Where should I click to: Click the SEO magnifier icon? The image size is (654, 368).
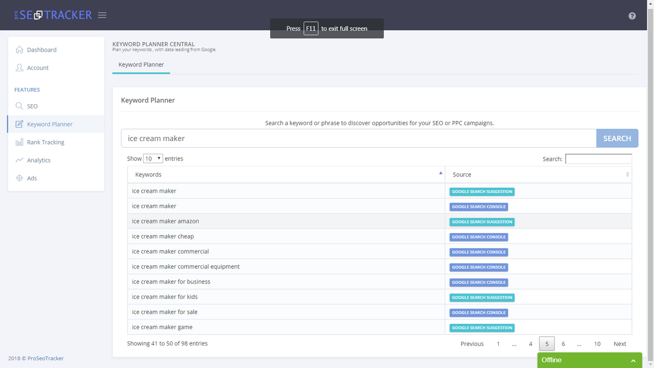point(19,106)
